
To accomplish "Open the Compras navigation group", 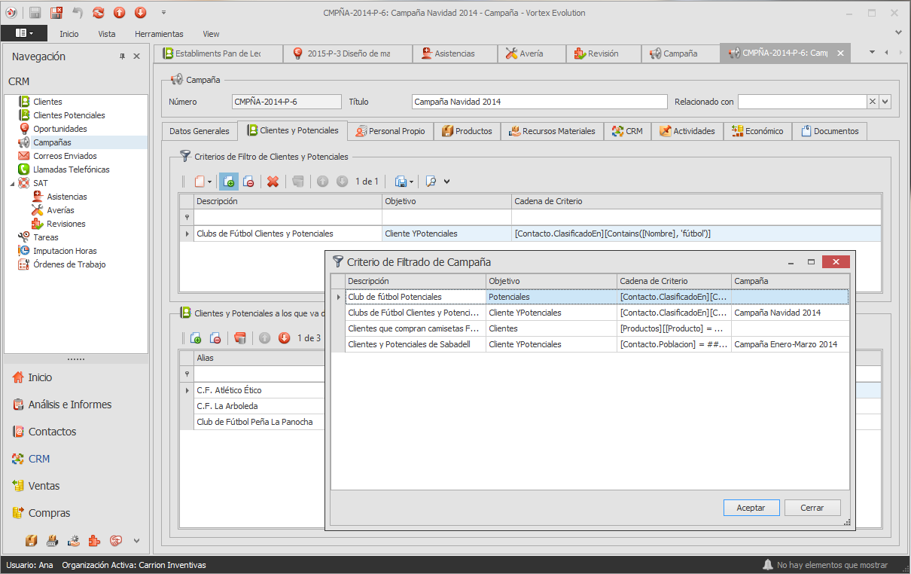I will [41, 513].
